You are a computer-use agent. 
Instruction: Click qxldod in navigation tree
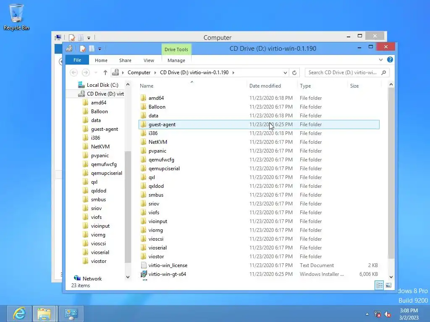(98, 191)
